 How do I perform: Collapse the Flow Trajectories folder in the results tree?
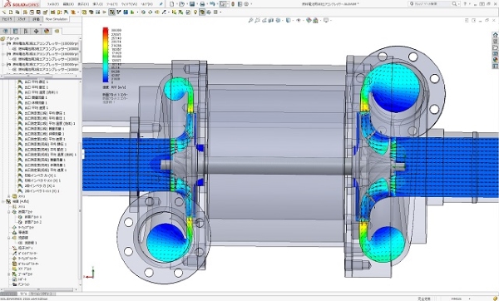pos(9,237)
